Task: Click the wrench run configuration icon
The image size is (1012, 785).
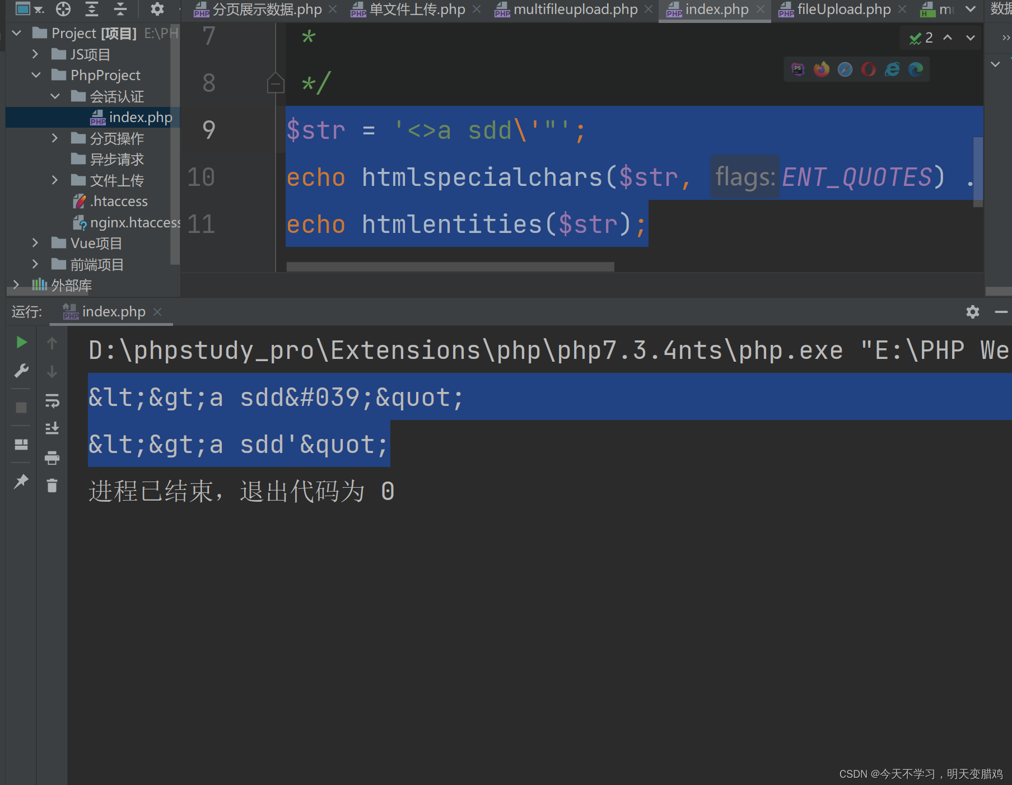Action: tap(21, 371)
